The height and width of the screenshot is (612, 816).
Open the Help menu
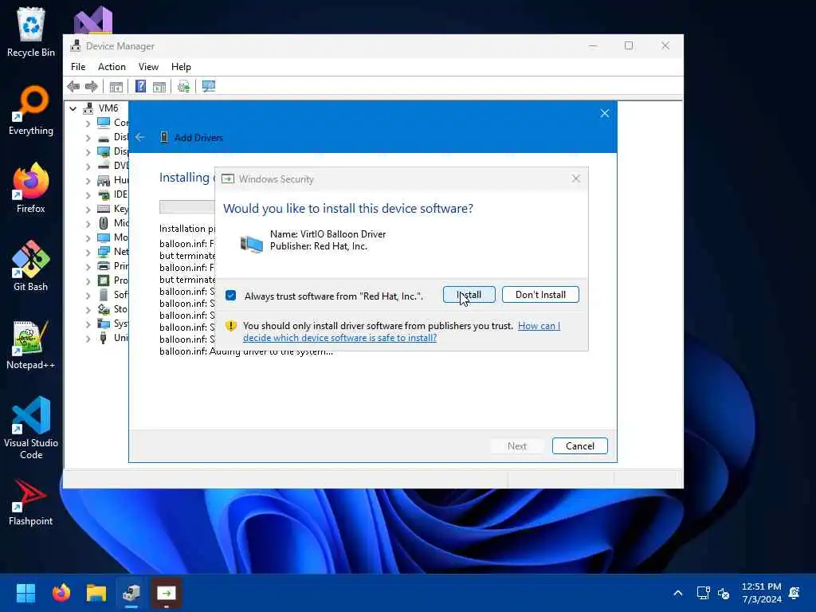[181, 67]
